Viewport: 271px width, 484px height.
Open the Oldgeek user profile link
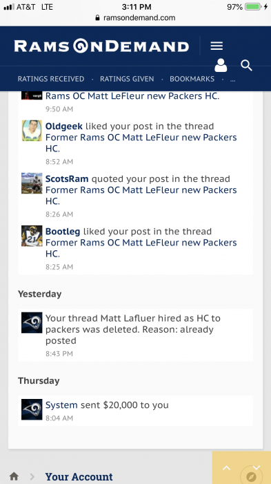63,127
